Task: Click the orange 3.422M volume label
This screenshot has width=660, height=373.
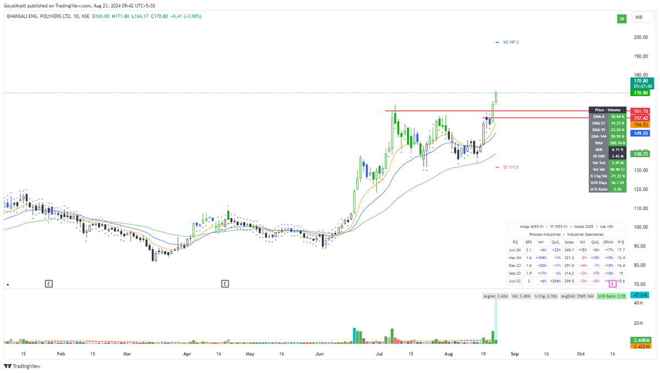Action: [x=641, y=347]
